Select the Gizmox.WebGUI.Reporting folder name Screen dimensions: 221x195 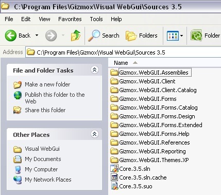(152, 151)
